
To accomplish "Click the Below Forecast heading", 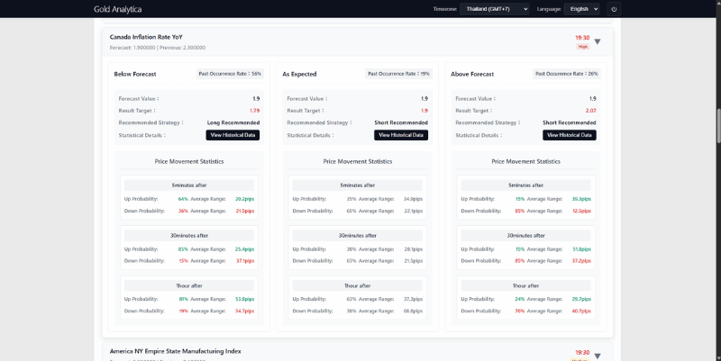I will click(x=135, y=74).
